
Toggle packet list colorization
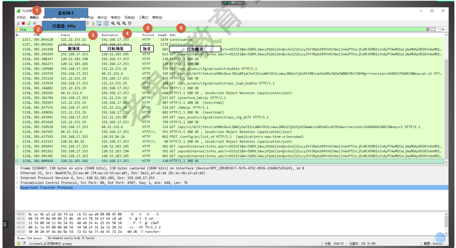tap(106, 23)
